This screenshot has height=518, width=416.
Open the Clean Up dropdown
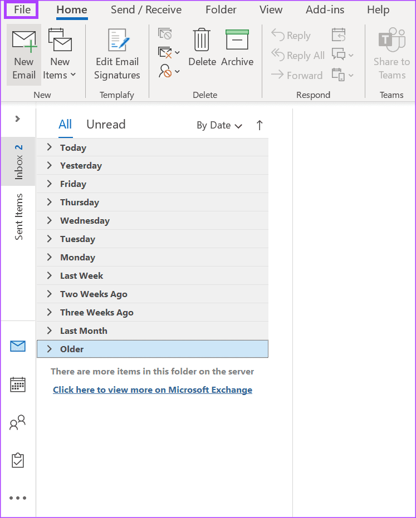[169, 52]
